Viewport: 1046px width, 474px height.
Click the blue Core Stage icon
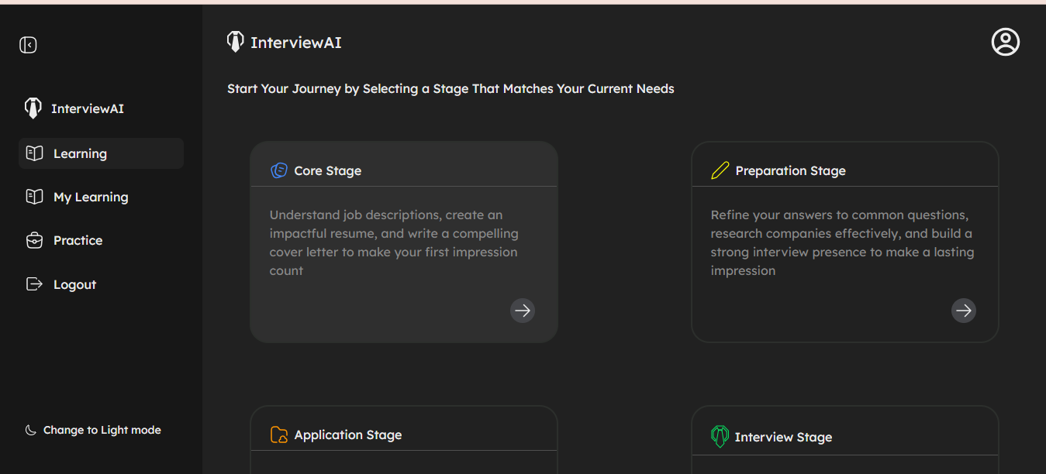[279, 170]
